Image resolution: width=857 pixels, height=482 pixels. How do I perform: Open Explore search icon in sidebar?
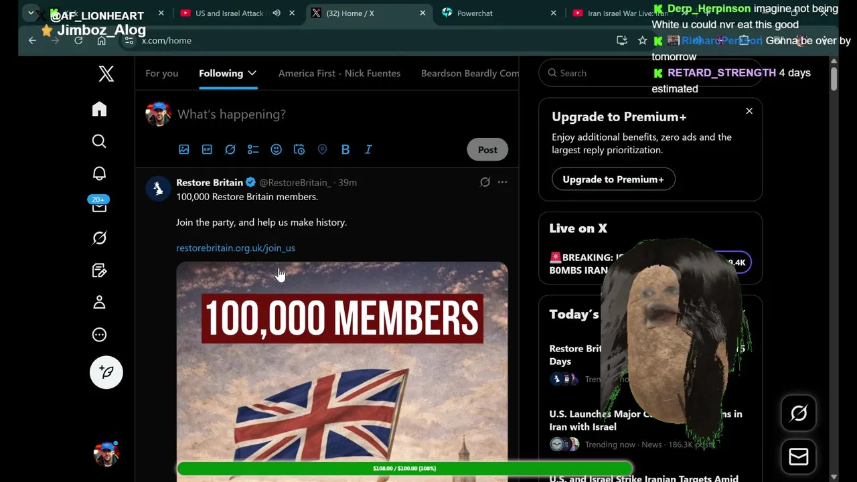pyautogui.click(x=99, y=141)
